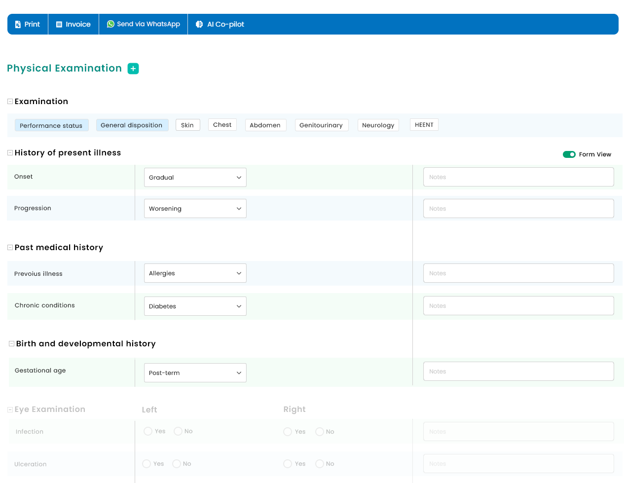Open the Genitourinary tab

(x=321, y=125)
